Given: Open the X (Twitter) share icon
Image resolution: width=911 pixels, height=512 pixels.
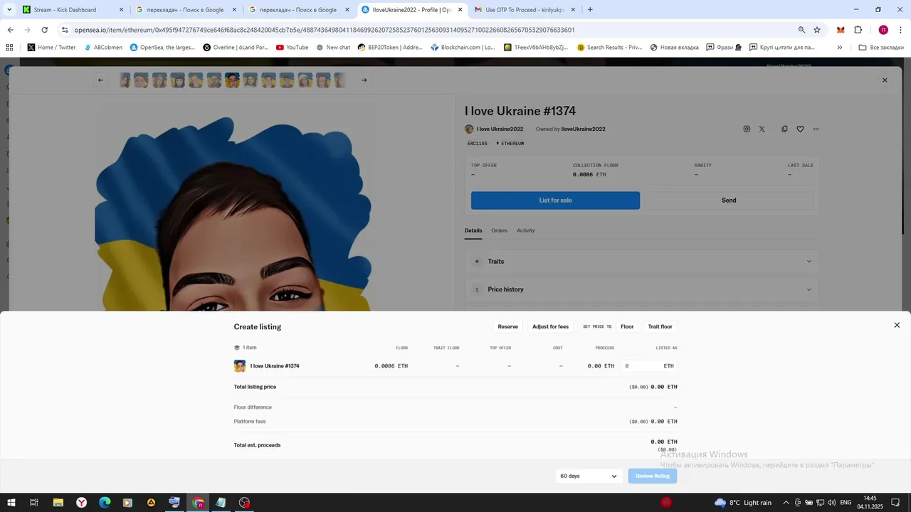Looking at the screenshot, I should point(762,129).
